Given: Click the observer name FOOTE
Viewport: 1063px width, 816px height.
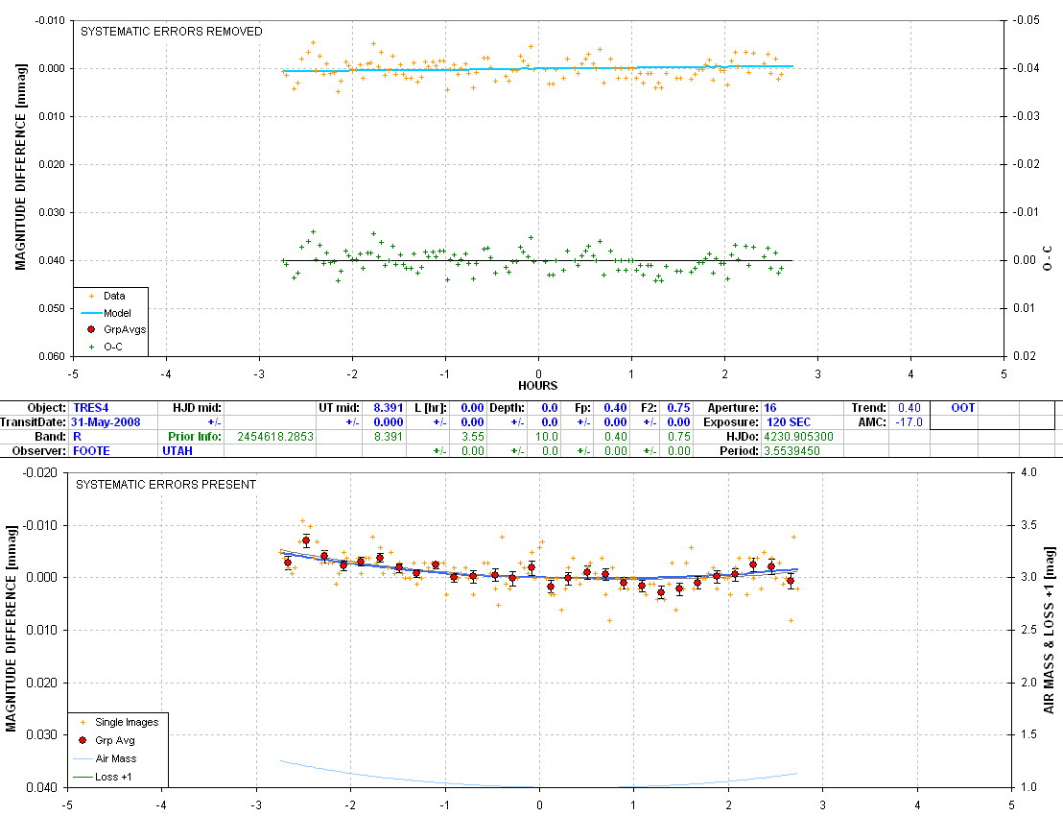Looking at the screenshot, I should coord(91,450).
